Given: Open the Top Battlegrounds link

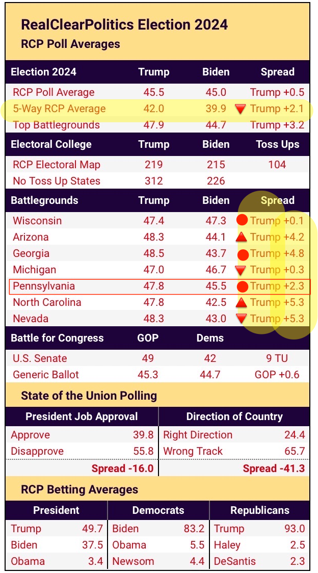Looking at the screenshot, I should 56,125.
